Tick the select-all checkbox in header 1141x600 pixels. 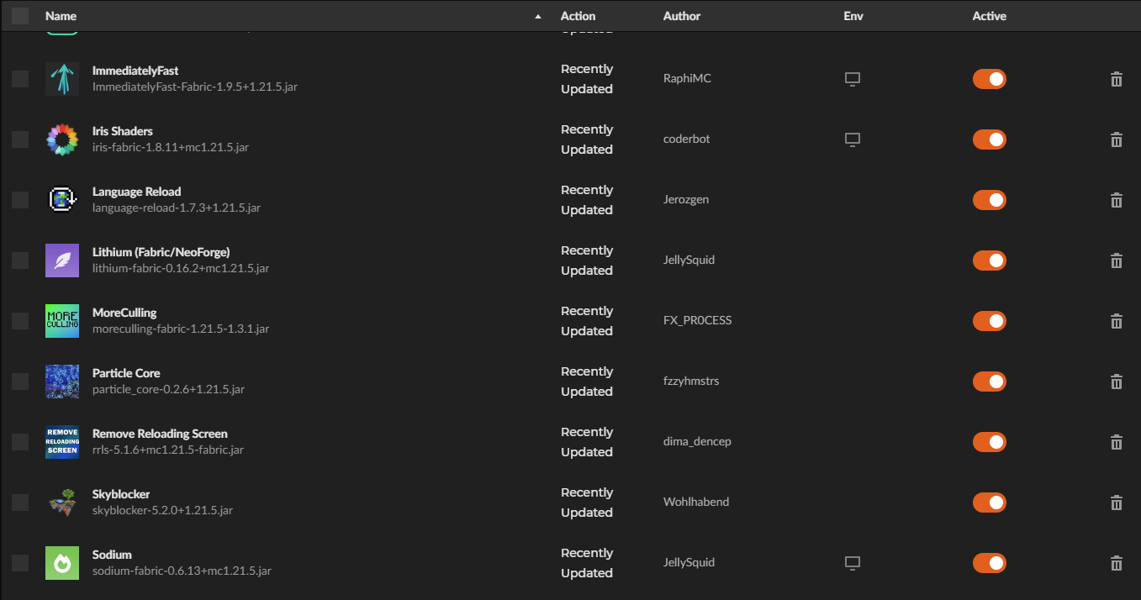tap(20, 16)
